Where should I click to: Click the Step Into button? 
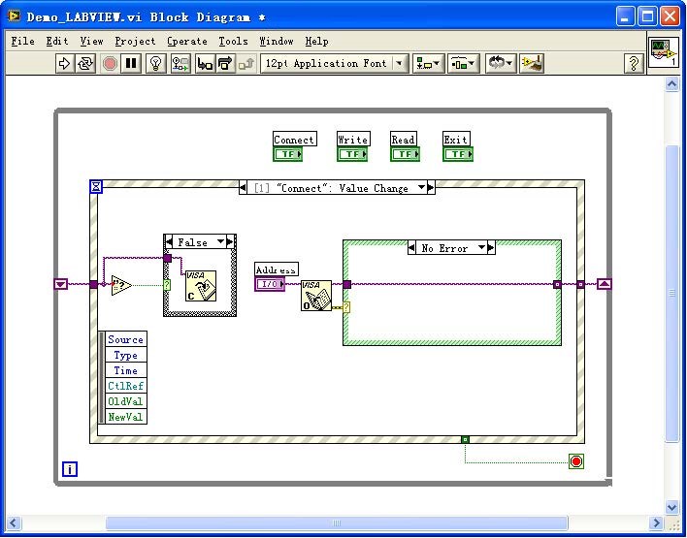point(205,63)
